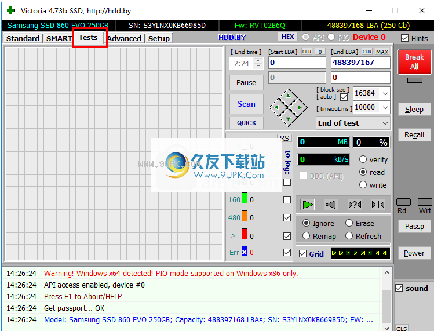The width and height of the screenshot is (434, 331).
Task: Click the CUR button next to End LBA
Action: 367,52
